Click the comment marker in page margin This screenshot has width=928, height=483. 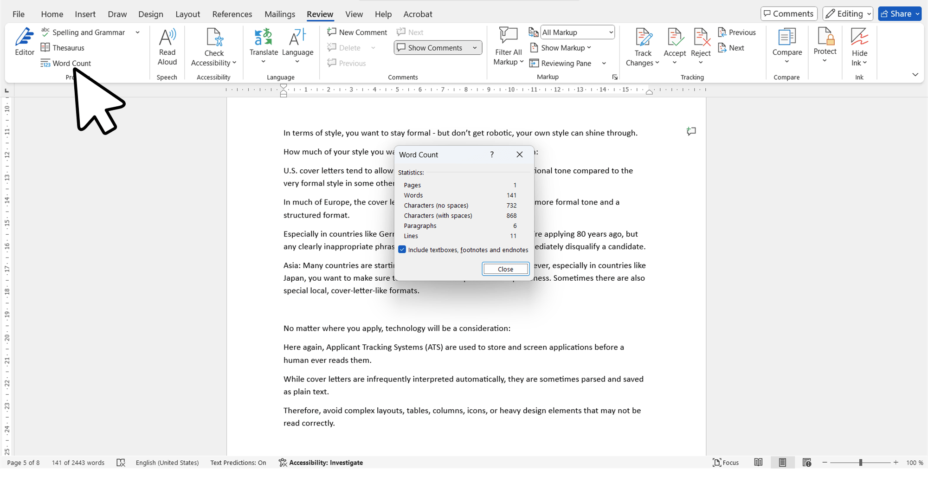point(691,132)
